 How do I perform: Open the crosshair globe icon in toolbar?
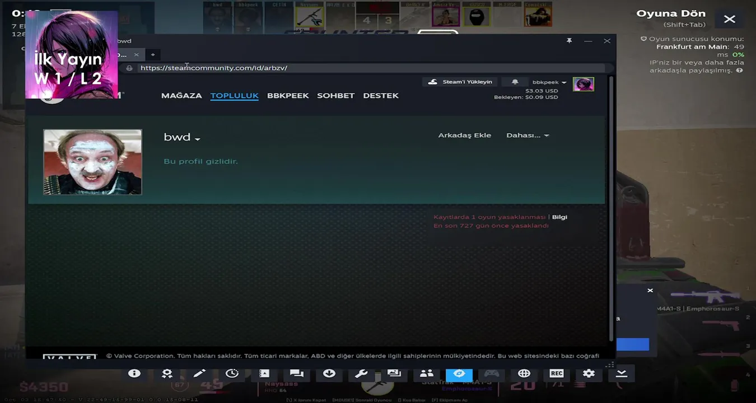pos(524,373)
